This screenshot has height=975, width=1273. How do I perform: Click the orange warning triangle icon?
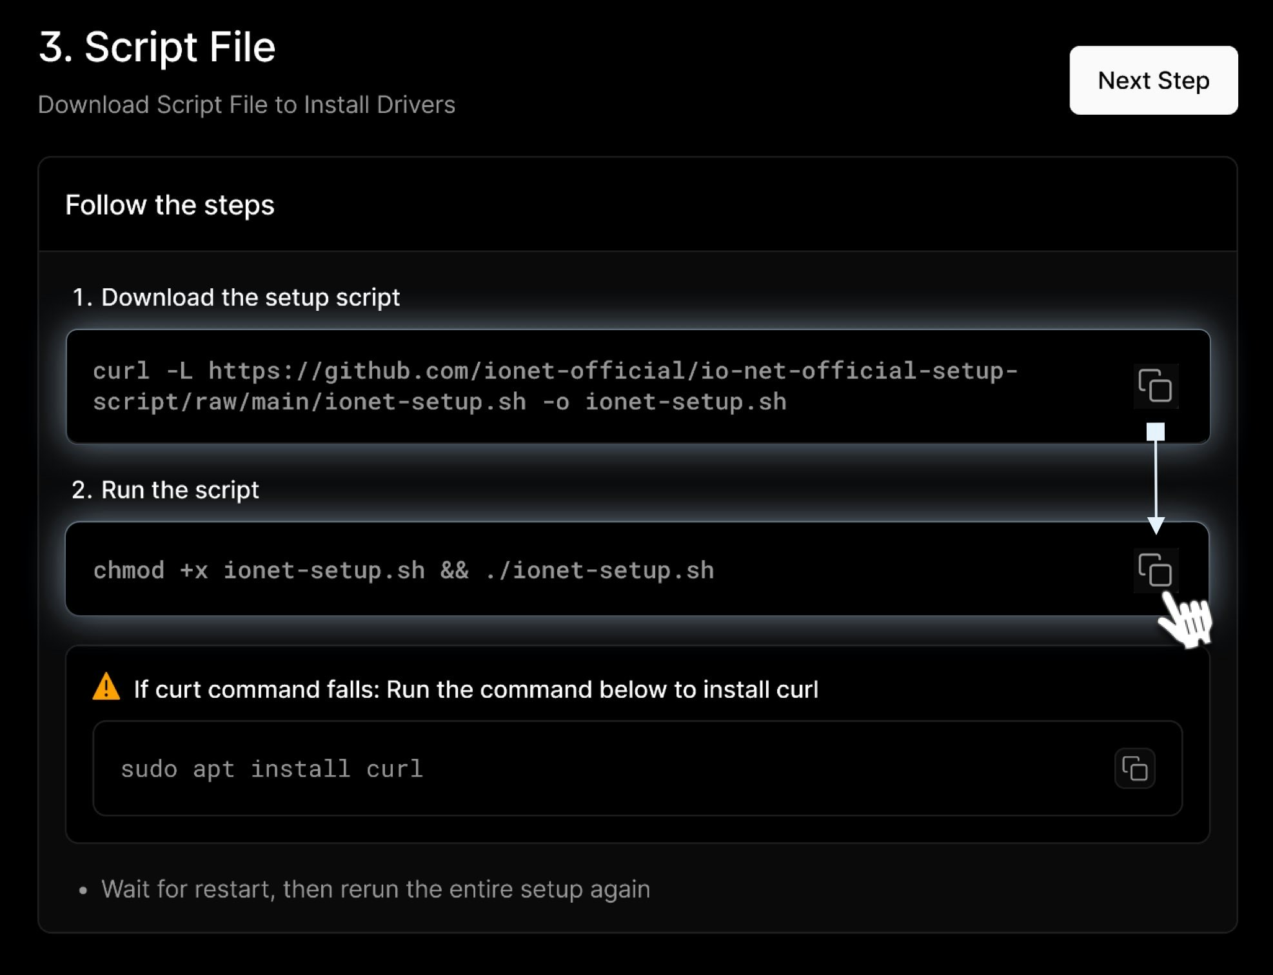pos(106,687)
